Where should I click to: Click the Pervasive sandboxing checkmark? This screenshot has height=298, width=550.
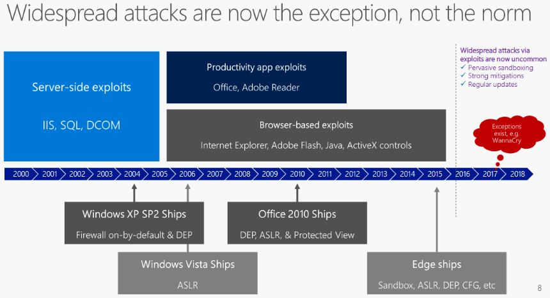coord(463,67)
